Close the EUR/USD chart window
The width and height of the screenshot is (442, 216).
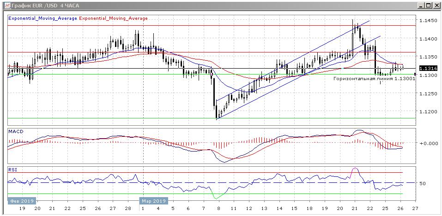[436, 5]
